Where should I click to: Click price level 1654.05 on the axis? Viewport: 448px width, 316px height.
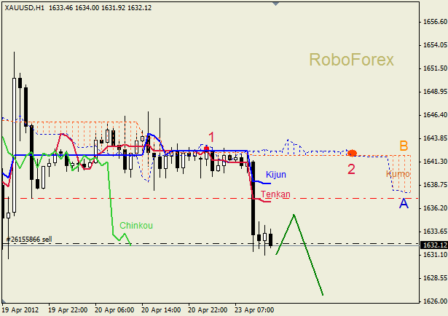(x=435, y=45)
